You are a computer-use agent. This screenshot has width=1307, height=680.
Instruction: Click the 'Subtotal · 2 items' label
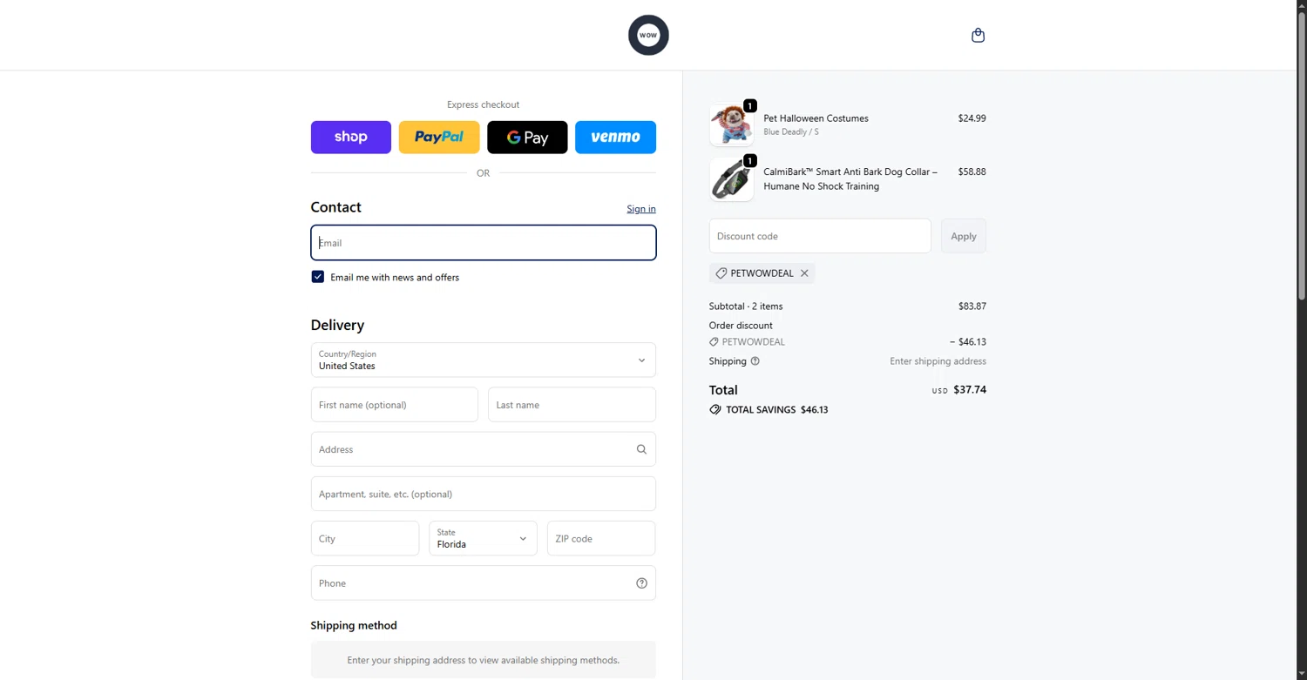pyautogui.click(x=746, y=306)
